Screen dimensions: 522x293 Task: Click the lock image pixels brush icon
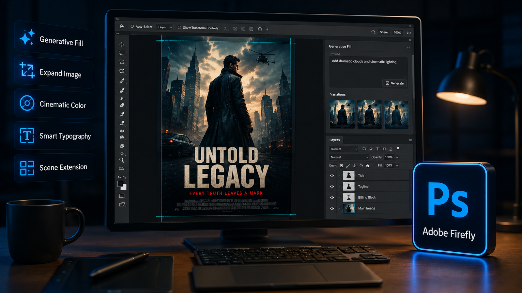click(348, 165)
